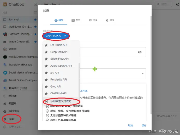The width and height of the screenshot is (180, 135).
Task: Switch to the 对话 tab
Action: [x=93, y=20]
